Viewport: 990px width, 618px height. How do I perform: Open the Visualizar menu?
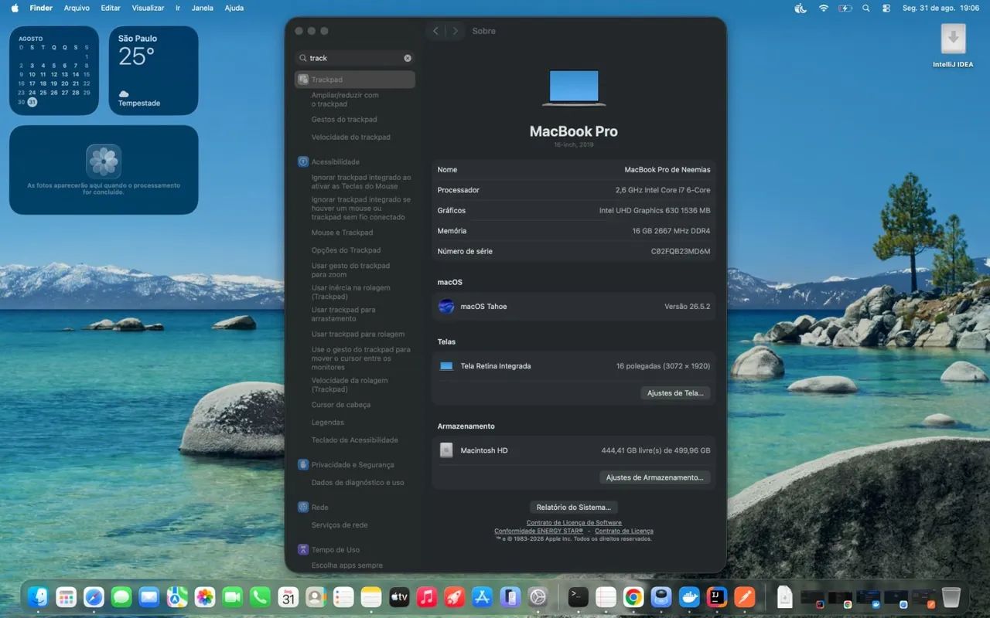click(x=148, y=8)
